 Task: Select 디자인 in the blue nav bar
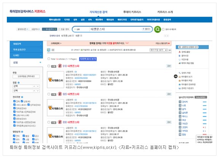(67, 20)
